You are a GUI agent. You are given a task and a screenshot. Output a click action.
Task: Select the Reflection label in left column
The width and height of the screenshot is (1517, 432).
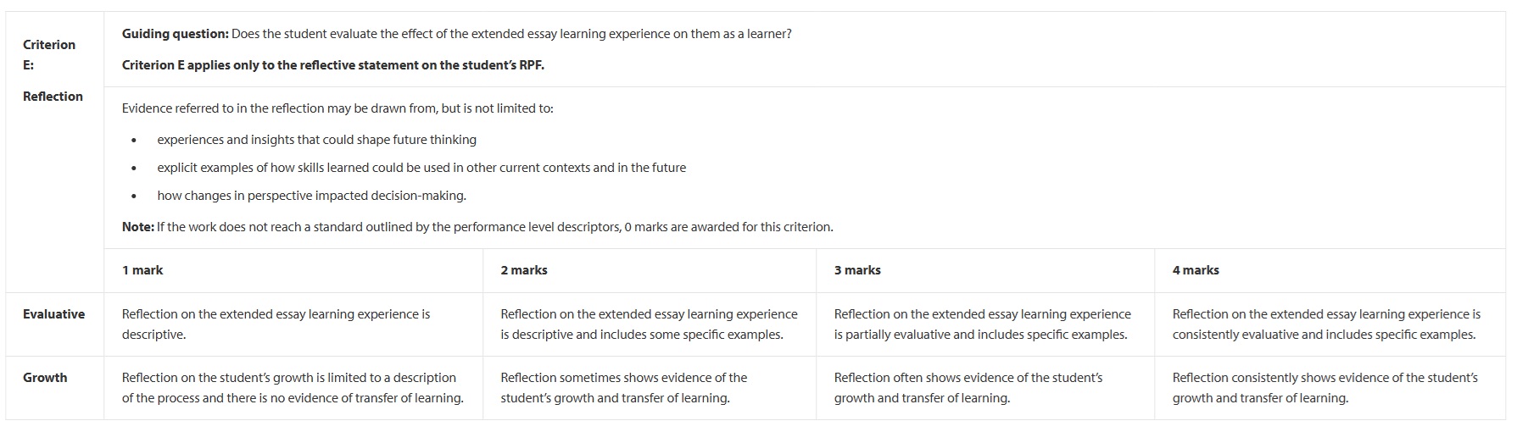click(x=53, y=97)
